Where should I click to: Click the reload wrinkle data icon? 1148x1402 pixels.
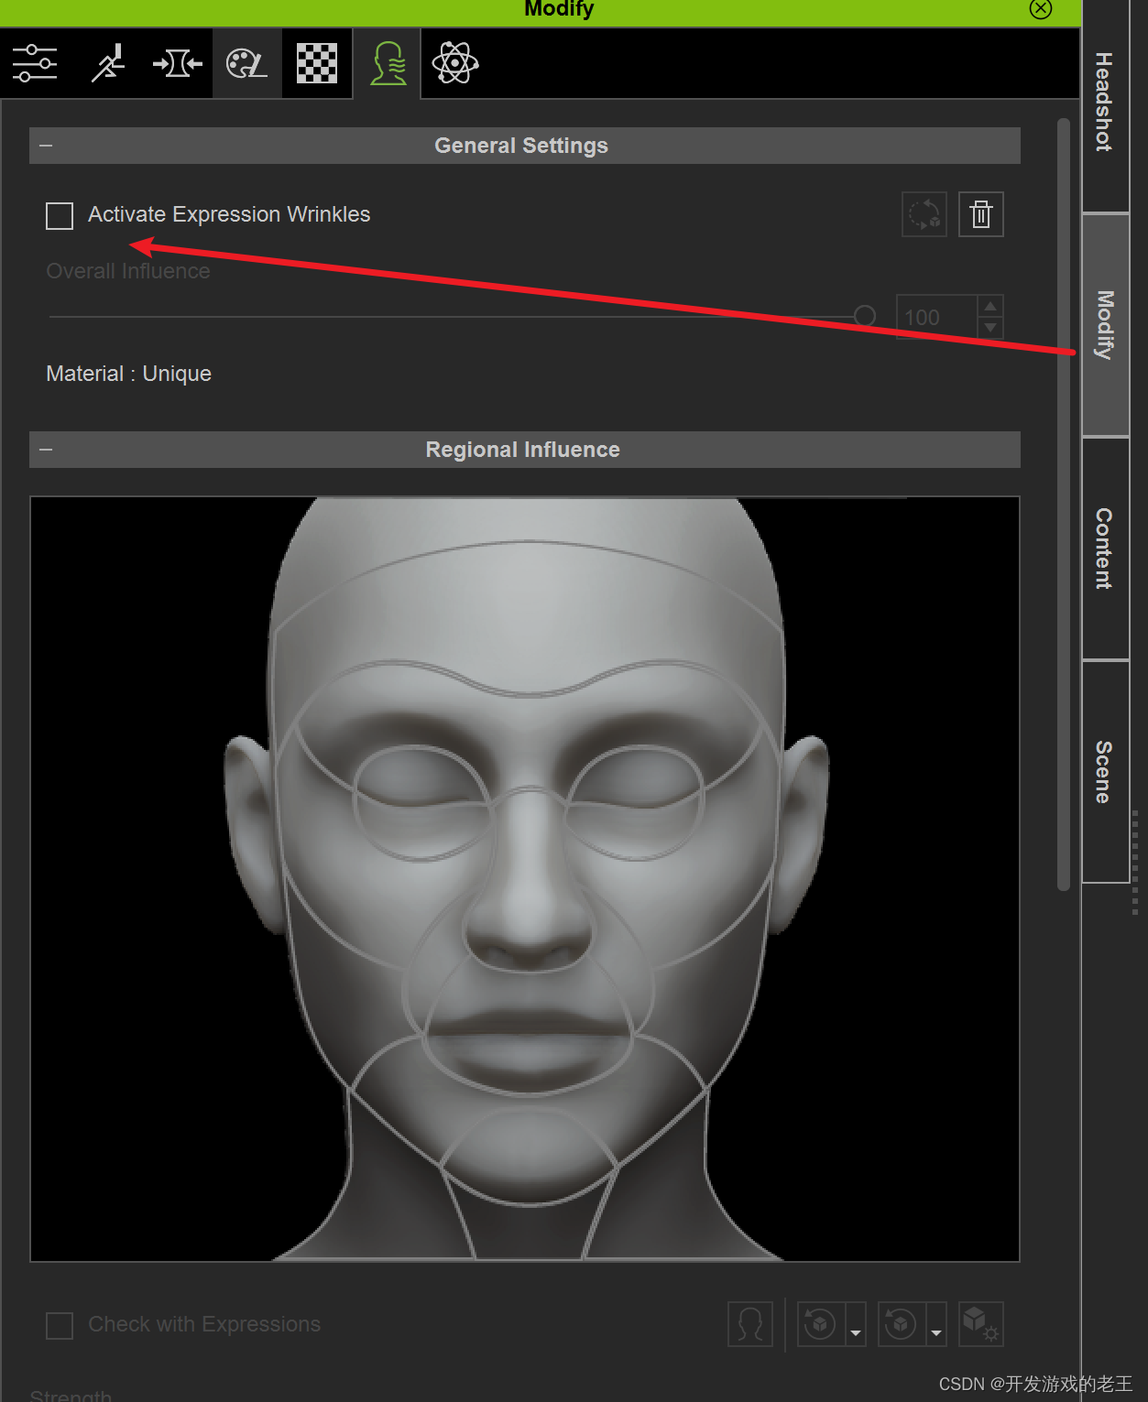[924, 214]
